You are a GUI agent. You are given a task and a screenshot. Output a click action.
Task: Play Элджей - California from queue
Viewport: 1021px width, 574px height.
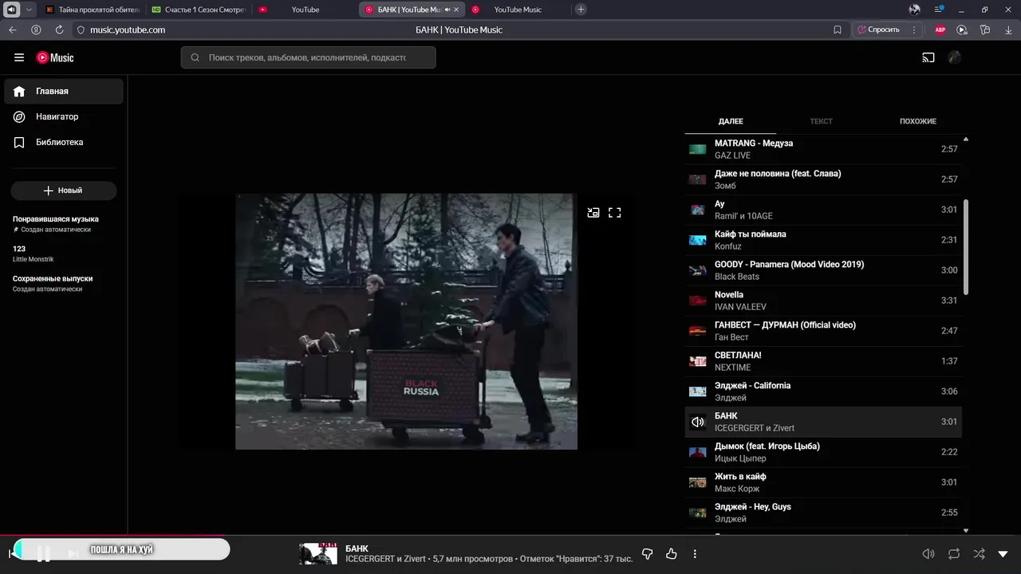pyautogui.click(x=823, y=391)
